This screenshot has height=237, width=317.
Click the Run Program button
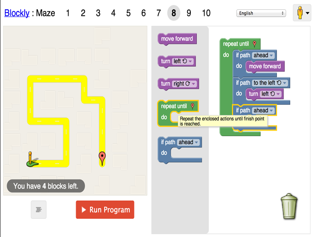click(x=105, y=210)
